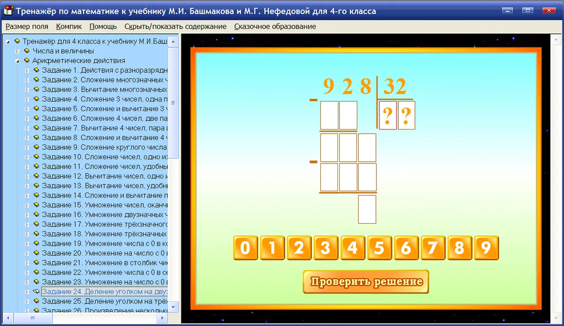
Task: Select first box under 928 dividend
Action: point(329,116)
